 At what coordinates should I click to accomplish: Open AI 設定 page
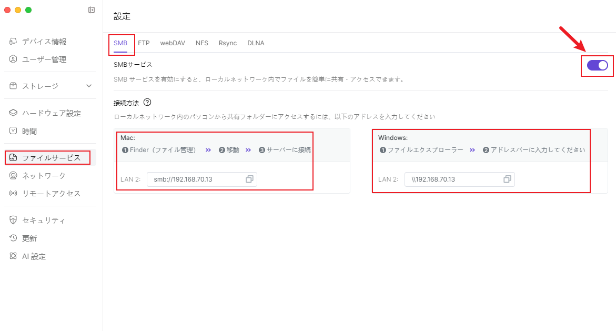tap(34, 256)
